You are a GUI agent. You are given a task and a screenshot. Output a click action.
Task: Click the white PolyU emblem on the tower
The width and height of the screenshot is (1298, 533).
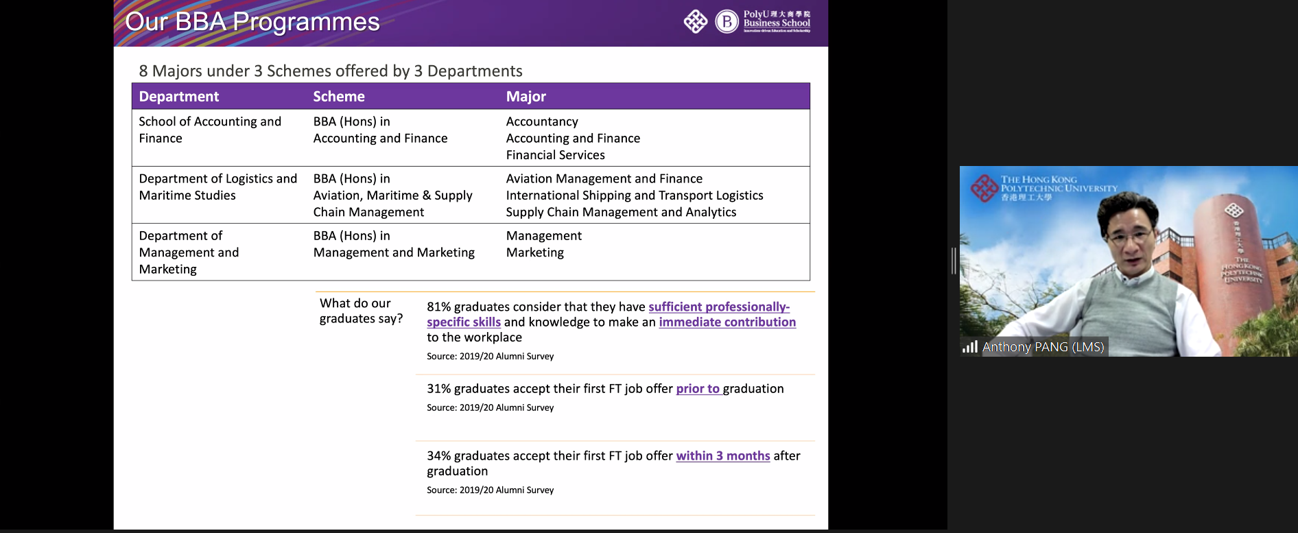pos(1234,210)
